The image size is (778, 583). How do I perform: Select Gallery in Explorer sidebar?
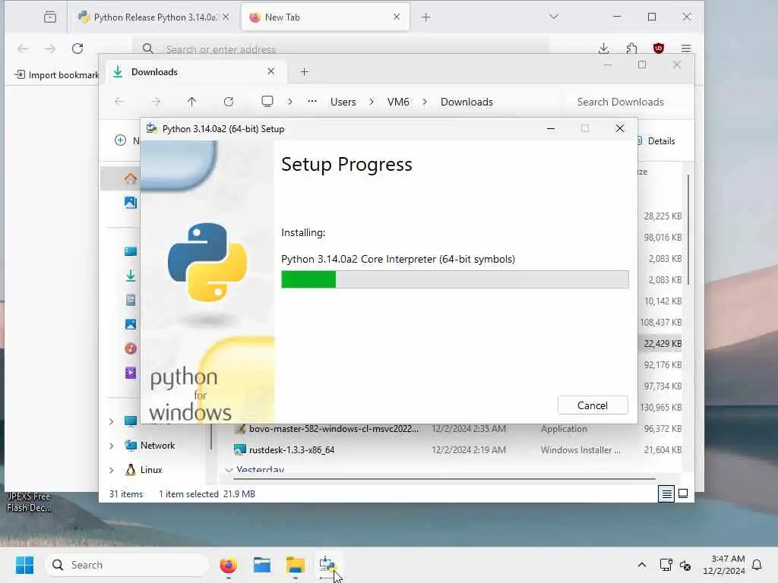pyautogui.click(x=131, y=202)
